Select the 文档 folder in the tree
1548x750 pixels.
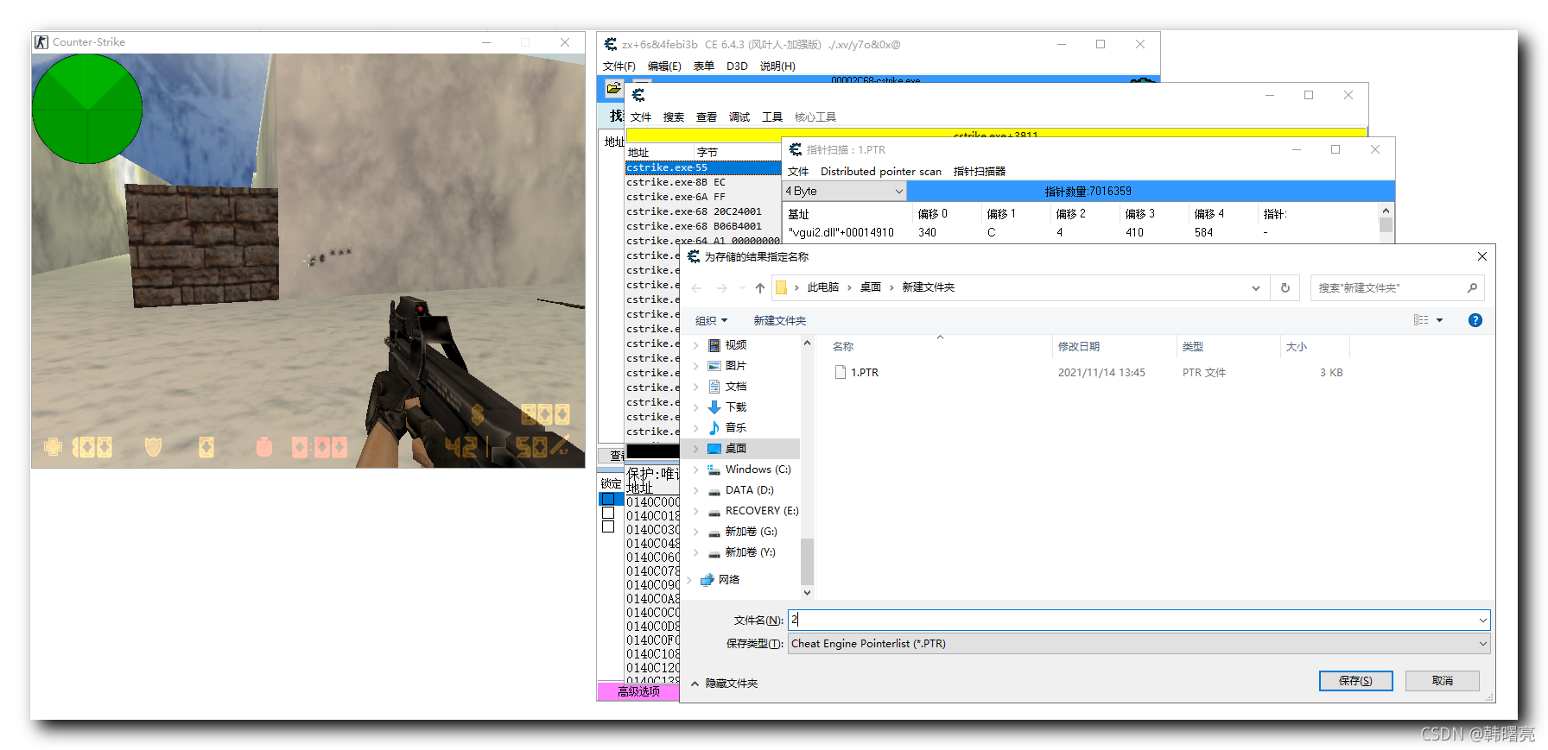tap(736, 387)
